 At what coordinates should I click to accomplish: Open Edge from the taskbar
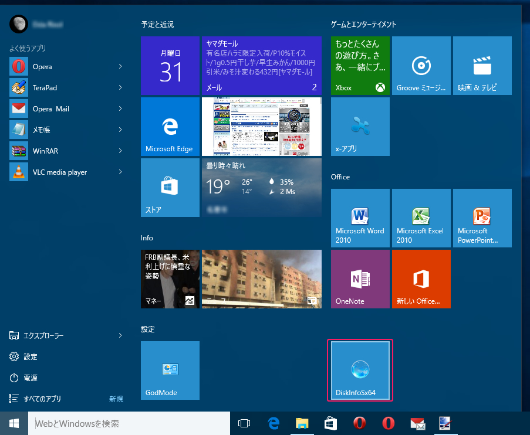point(274,423)
